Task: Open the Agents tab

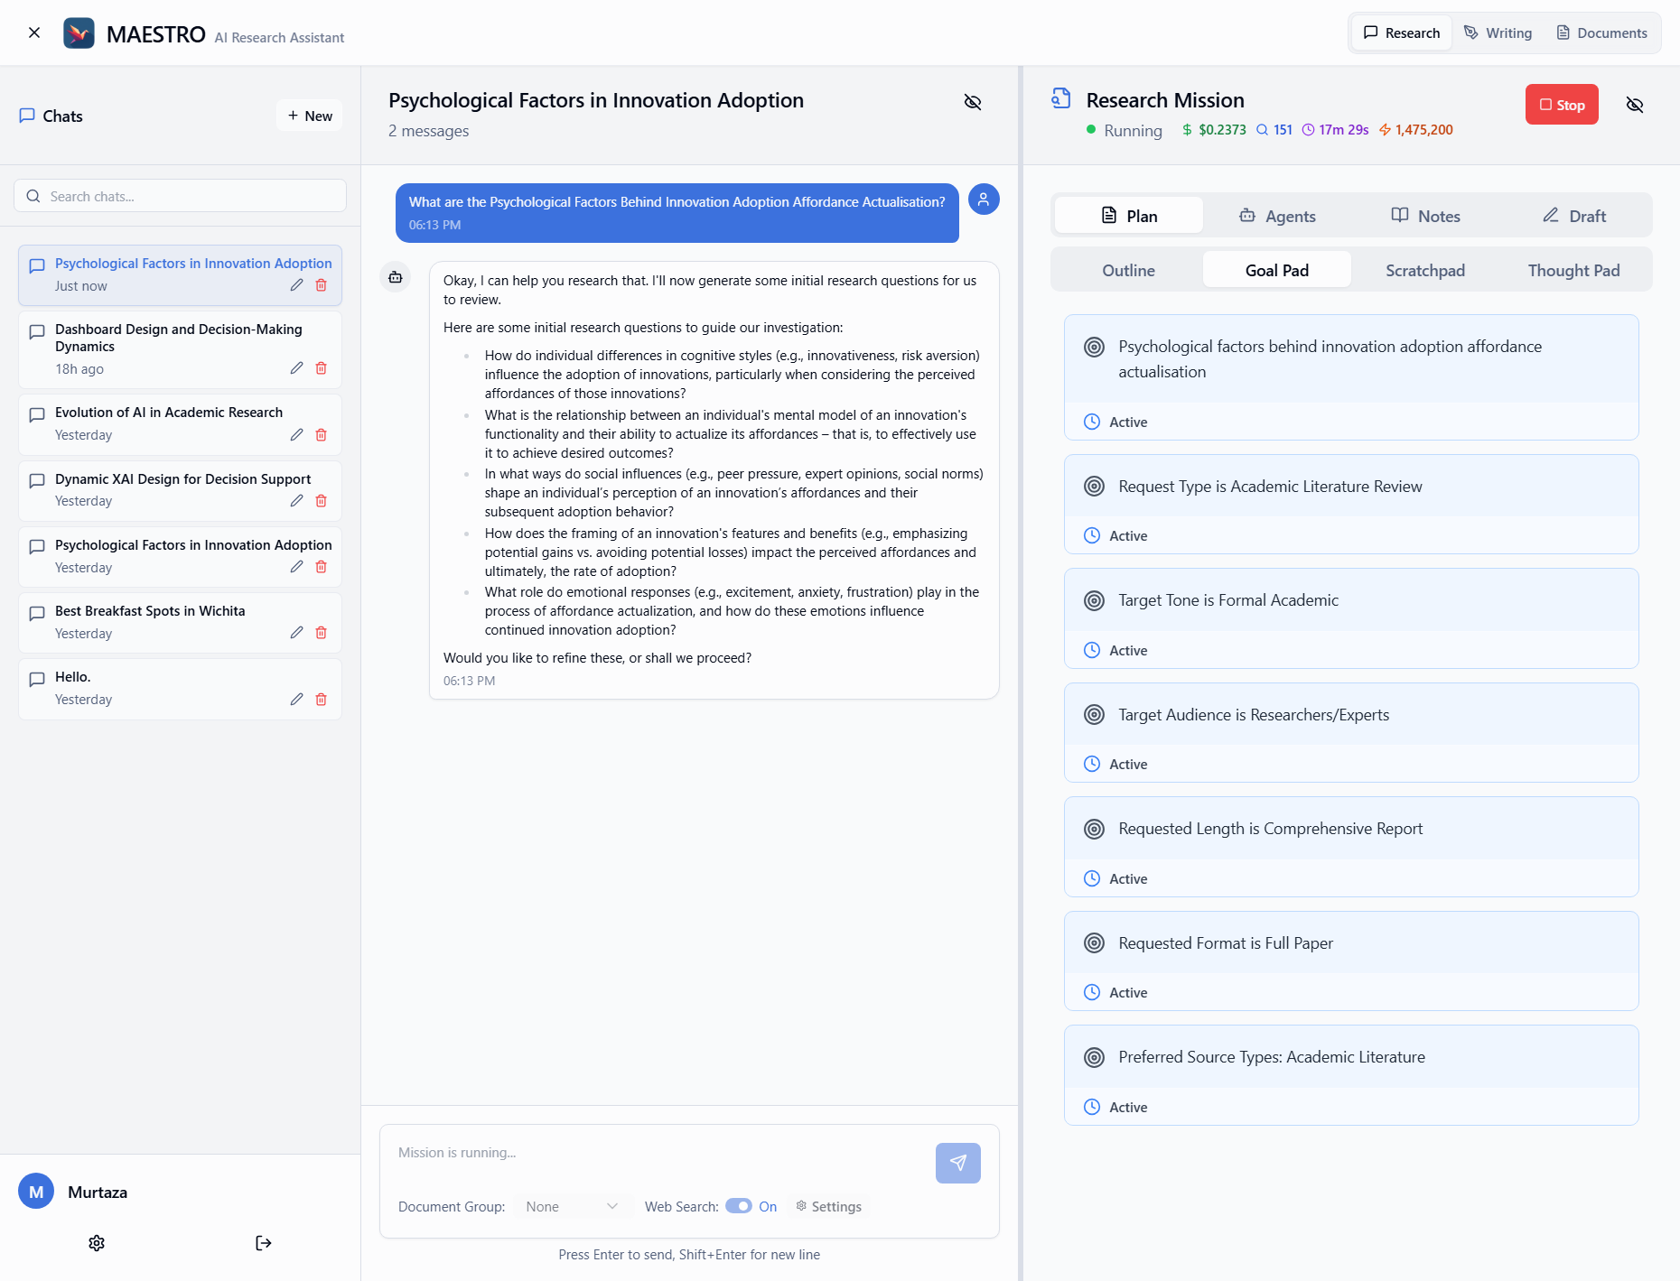Action: pyautogui.click(x=1277, y=216)
